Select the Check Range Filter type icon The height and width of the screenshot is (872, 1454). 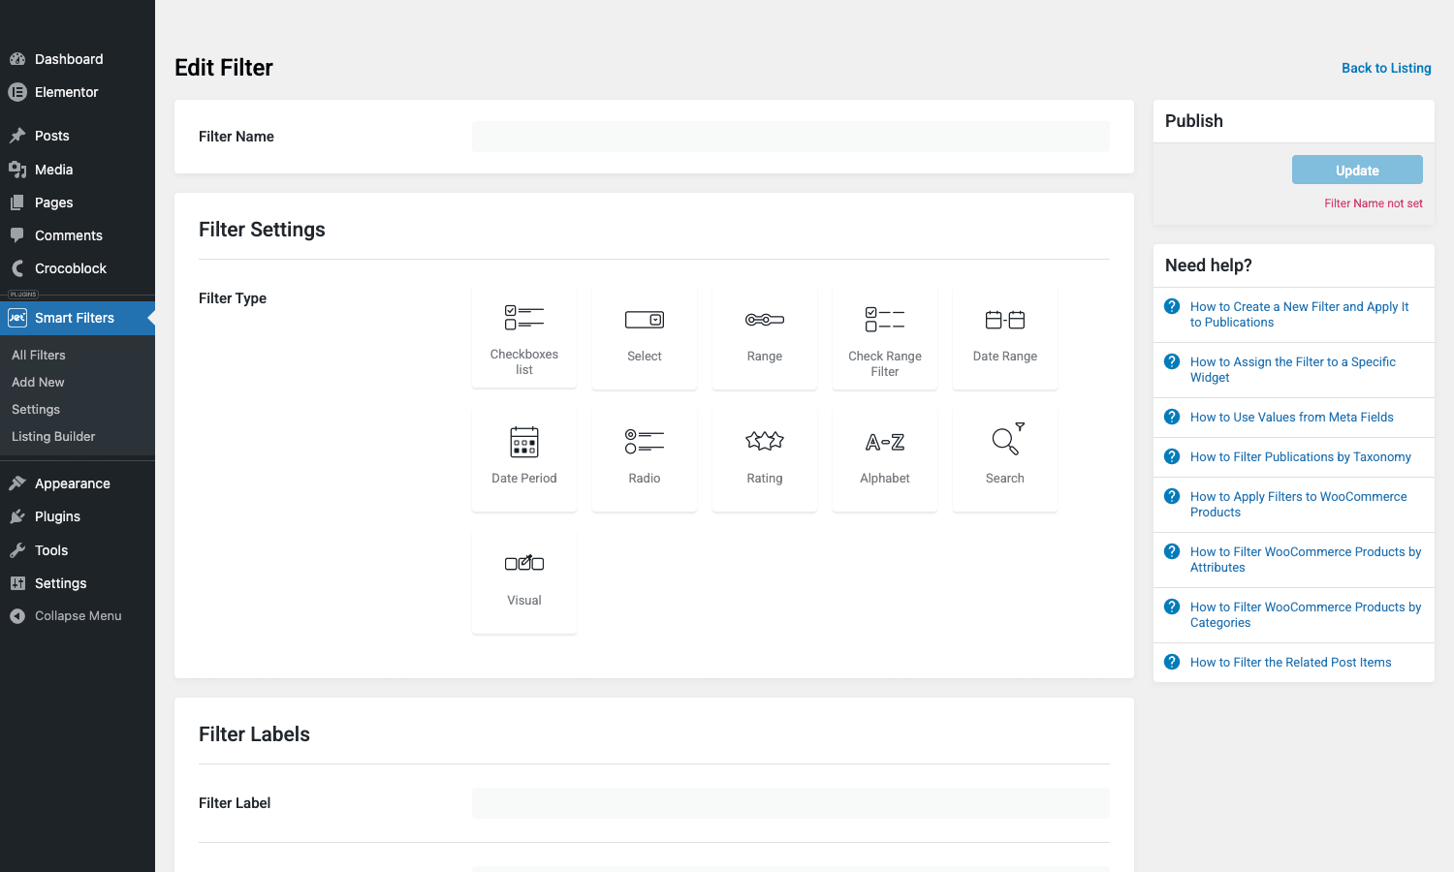click(885, 320)
